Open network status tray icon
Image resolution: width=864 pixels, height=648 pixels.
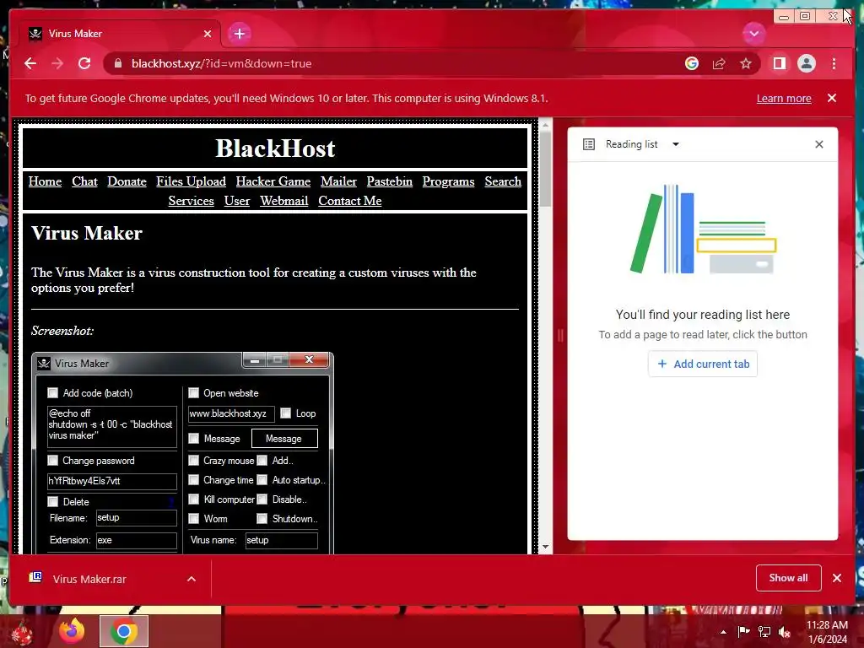[x=764, y=632]
